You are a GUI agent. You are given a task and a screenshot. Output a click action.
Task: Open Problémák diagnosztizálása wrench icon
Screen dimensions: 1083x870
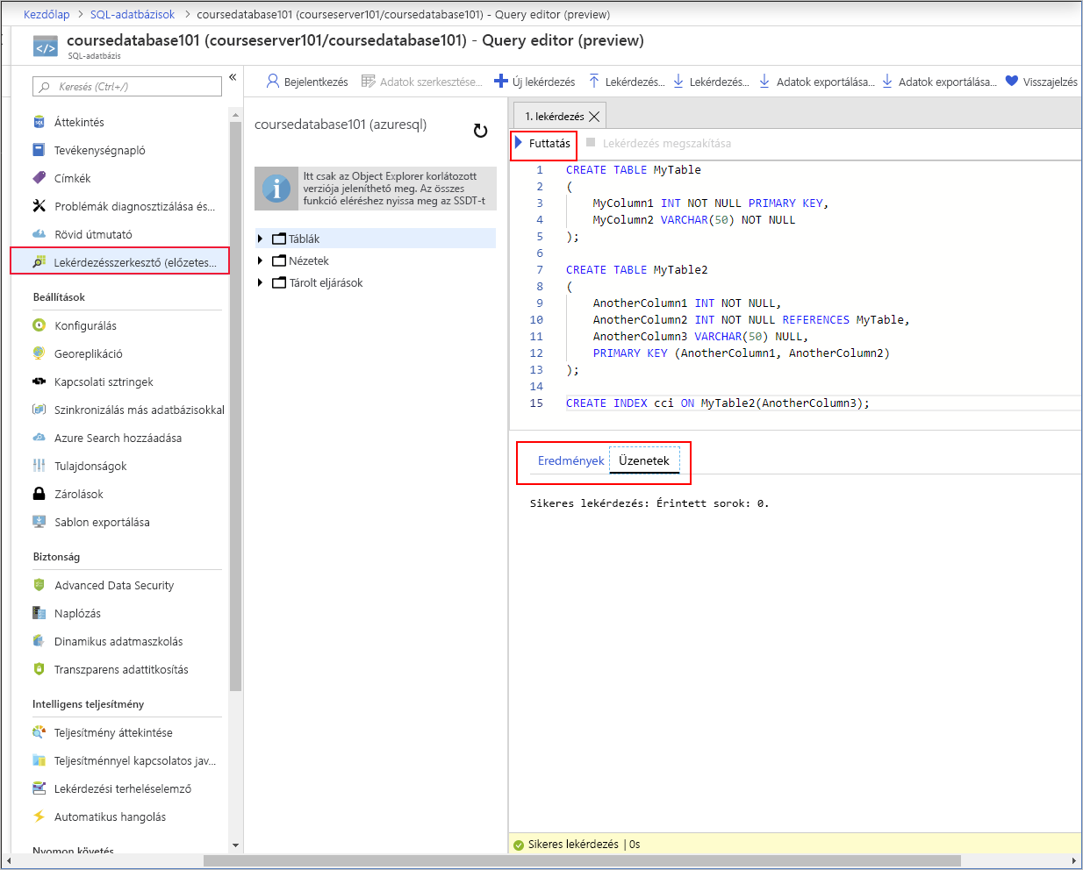click(39, 206)
